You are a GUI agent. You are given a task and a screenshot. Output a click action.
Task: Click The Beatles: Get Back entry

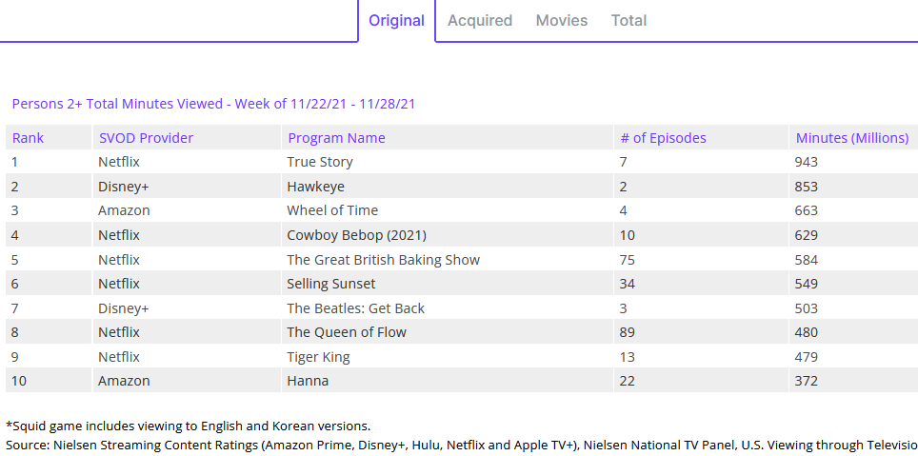(x=355, y=308)
